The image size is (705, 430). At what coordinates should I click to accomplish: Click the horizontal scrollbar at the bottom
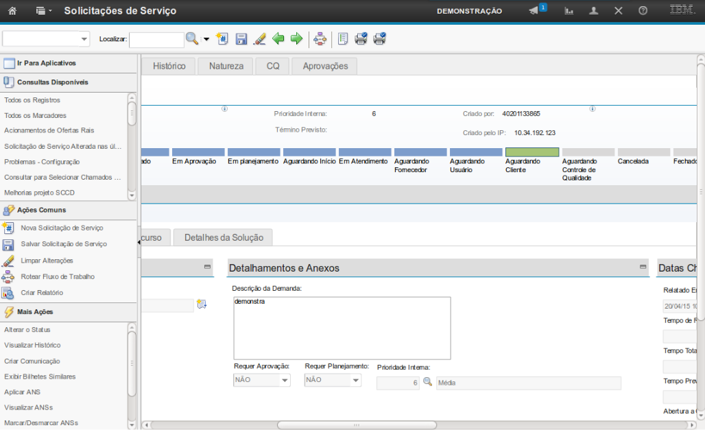357,425
